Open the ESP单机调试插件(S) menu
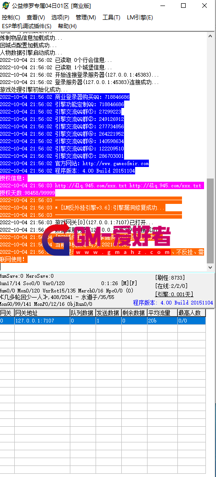The width and height of the screenshot is (216, 477). click(27, 26)
